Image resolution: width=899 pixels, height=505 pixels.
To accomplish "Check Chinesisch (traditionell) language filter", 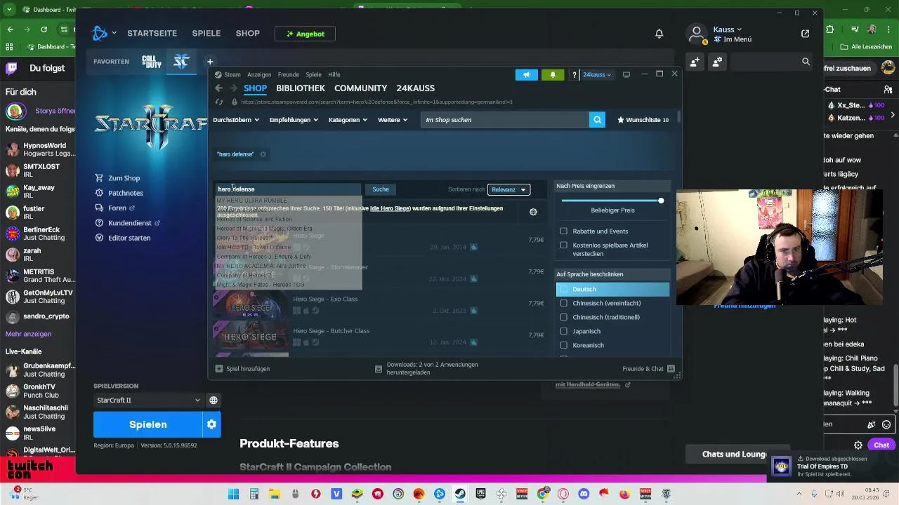I will tap(563, 317).
